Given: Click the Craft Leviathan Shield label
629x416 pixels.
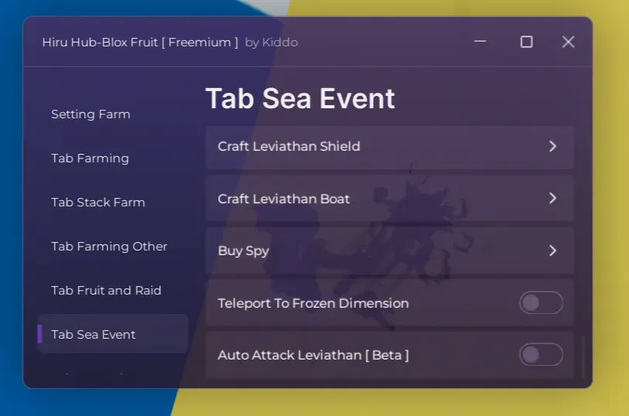Looking at the screenshot, I should [289, 146].
